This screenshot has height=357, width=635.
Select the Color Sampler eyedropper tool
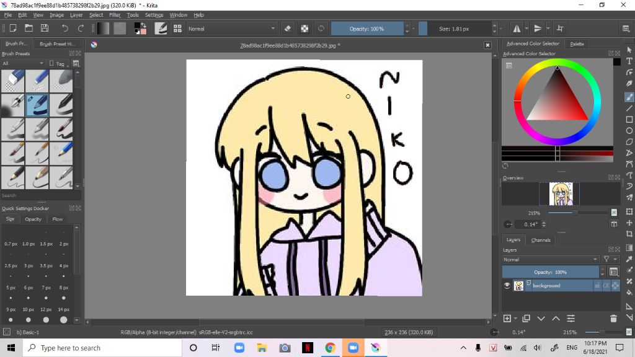[629, 259]
